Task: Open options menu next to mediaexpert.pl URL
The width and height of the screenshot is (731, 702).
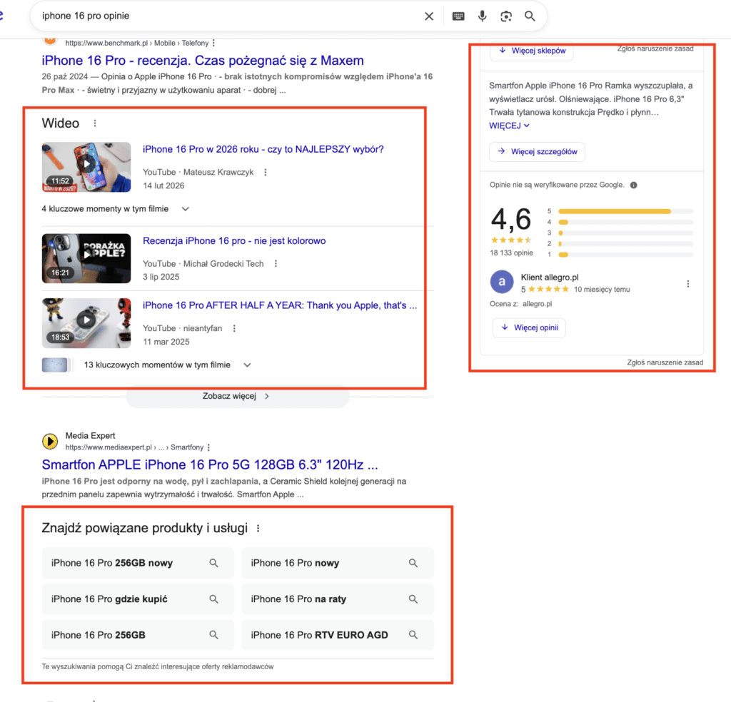Action: pos(208,447)
